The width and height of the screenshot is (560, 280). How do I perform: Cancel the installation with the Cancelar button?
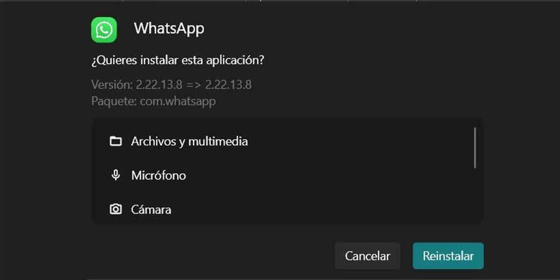coord(368,256)
